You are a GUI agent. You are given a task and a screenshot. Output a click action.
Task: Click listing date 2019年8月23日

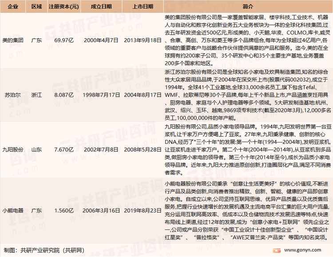pyautogui.click(x=143, y=211)
